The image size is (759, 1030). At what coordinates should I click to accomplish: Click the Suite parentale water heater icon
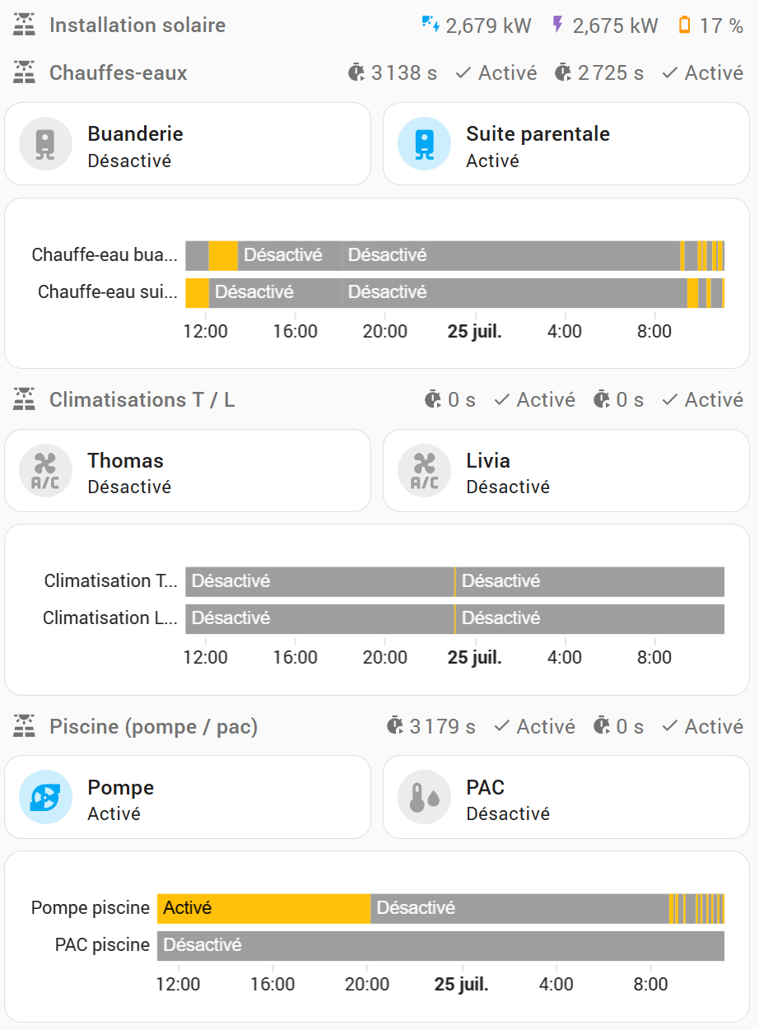(x=424, y=144)
